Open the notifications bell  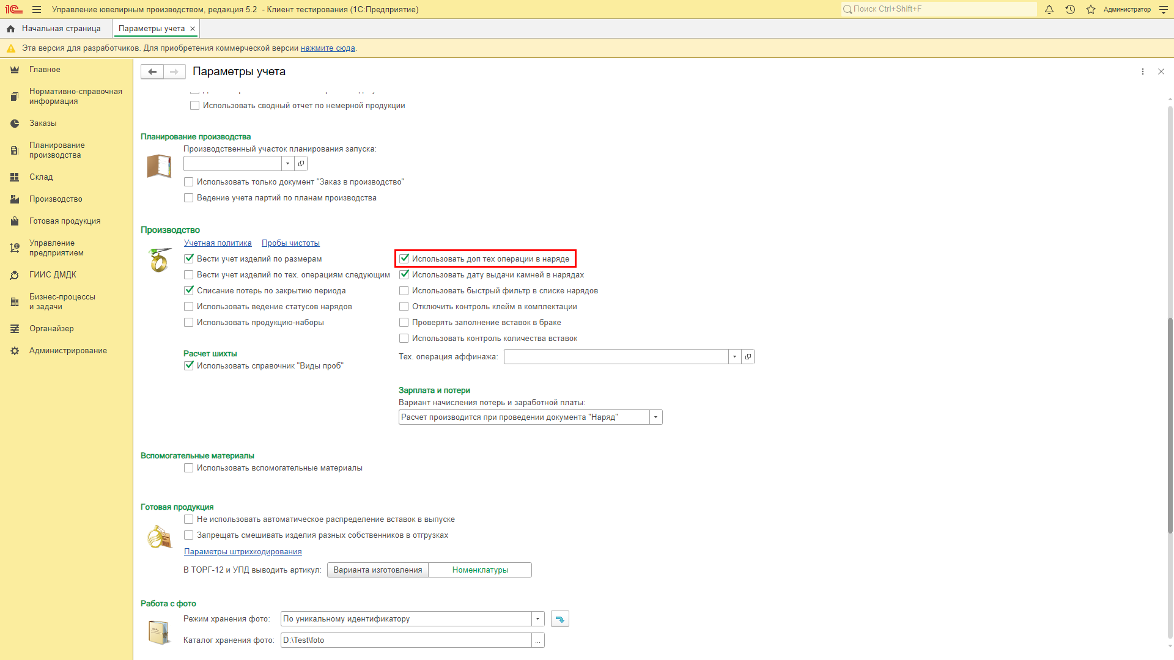click(x=1049, y=9)
